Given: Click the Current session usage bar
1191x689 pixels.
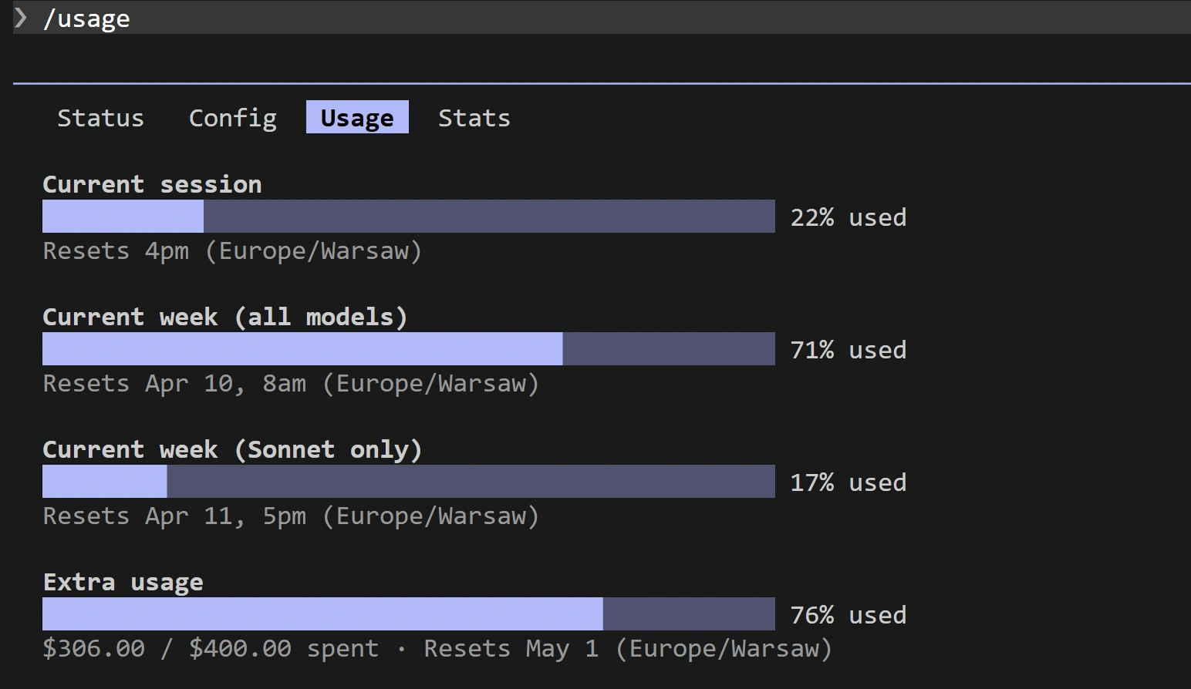Looking at the screenshot, I should click(409, 217).
